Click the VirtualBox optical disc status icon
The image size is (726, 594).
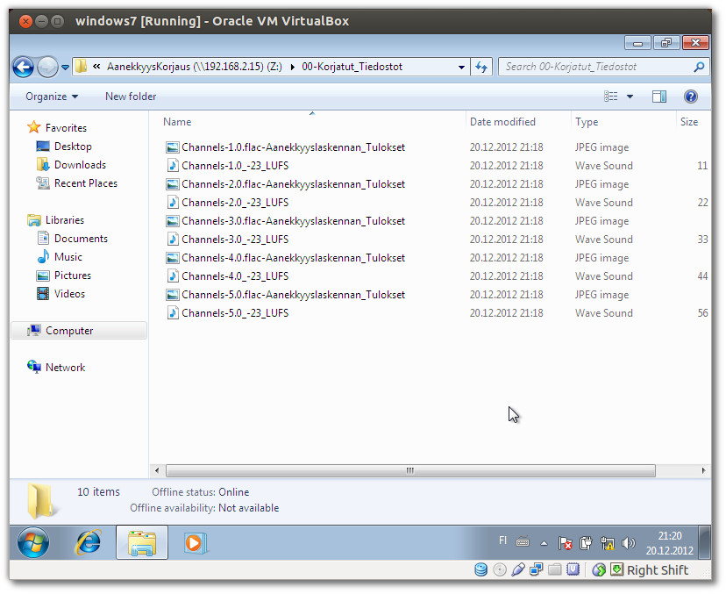coord(500,570)
